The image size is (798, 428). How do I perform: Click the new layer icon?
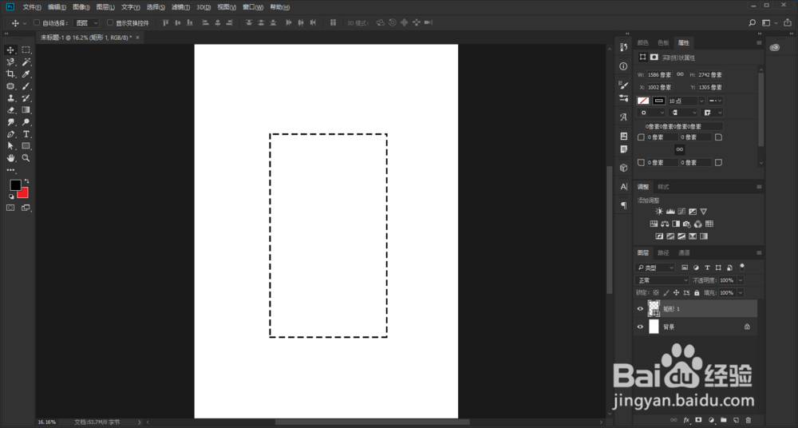(736, 420)
